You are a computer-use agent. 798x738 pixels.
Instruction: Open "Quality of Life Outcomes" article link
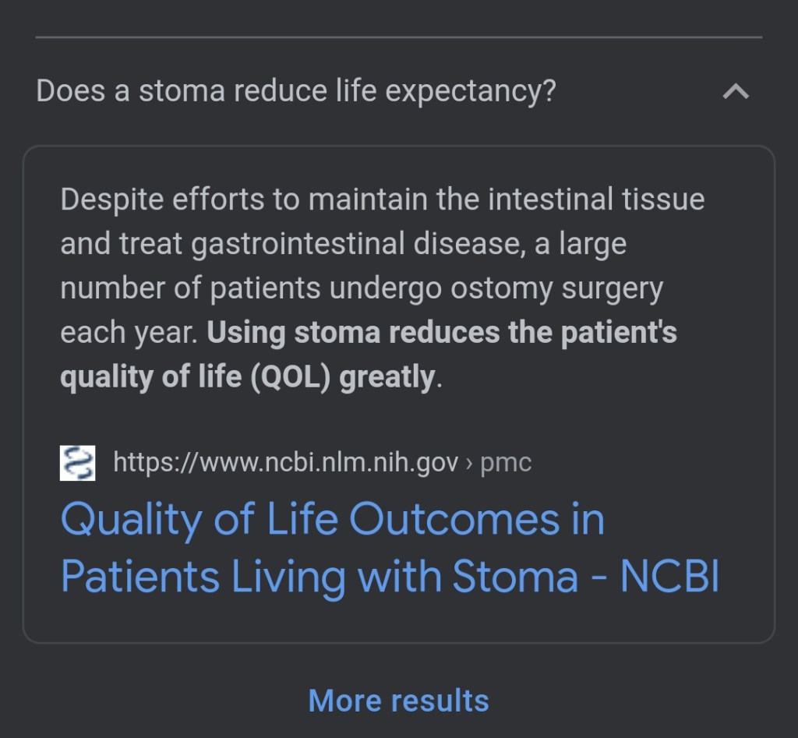coord(333,519)
